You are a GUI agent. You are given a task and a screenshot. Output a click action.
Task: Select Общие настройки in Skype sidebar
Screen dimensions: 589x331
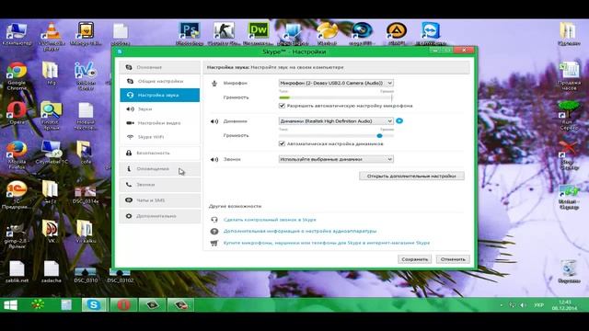[159, 81]
